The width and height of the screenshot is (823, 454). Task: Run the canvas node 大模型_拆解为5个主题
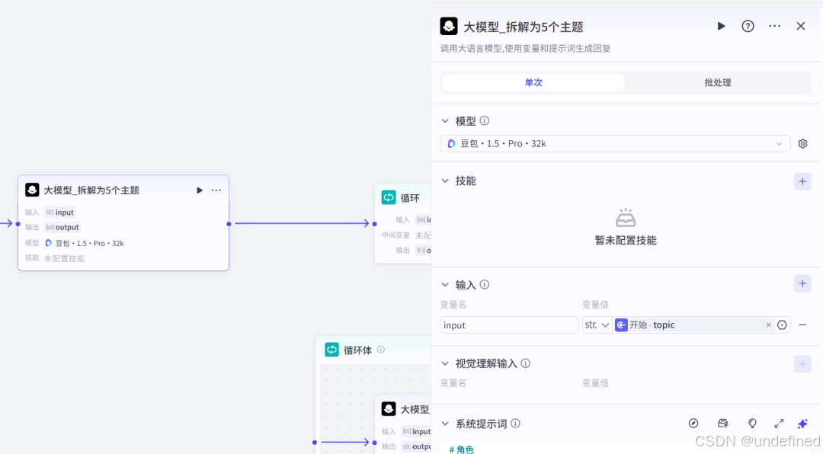(x=200, y=190)
